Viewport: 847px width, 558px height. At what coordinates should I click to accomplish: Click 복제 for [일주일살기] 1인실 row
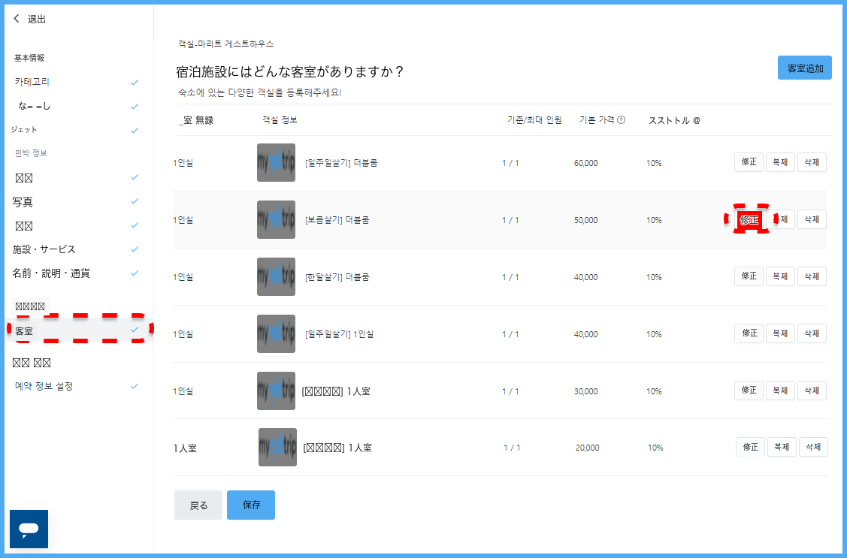[x=780, y=333]
